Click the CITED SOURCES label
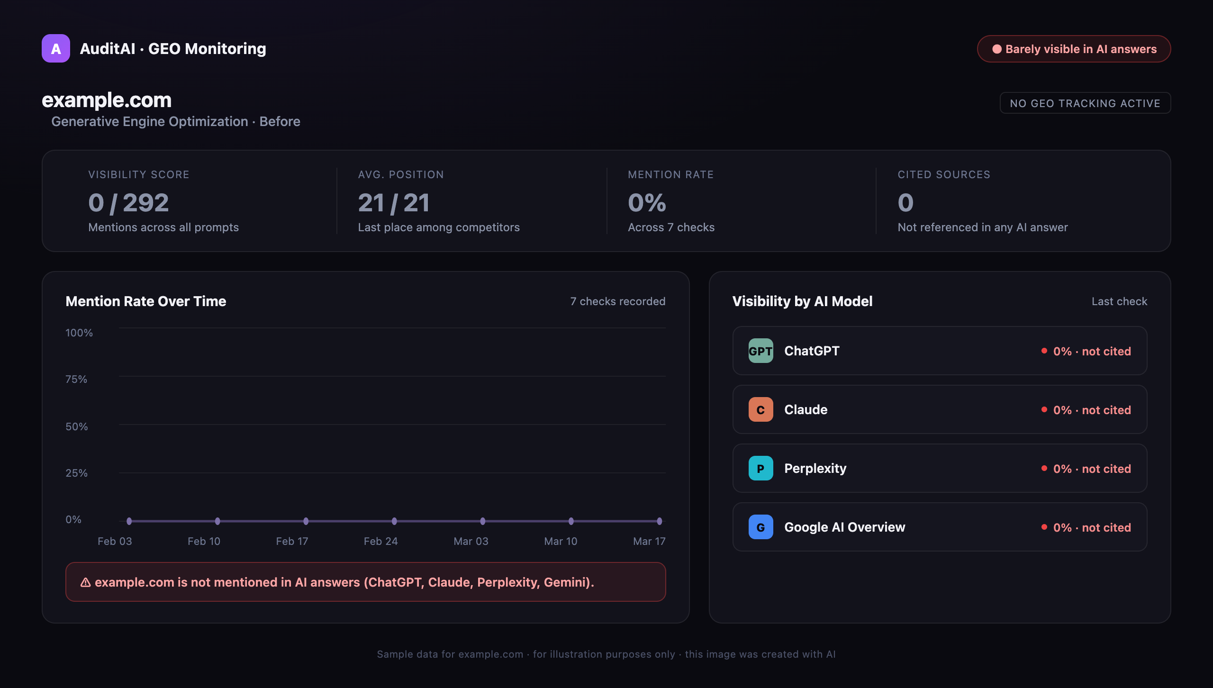 (944, 174)
